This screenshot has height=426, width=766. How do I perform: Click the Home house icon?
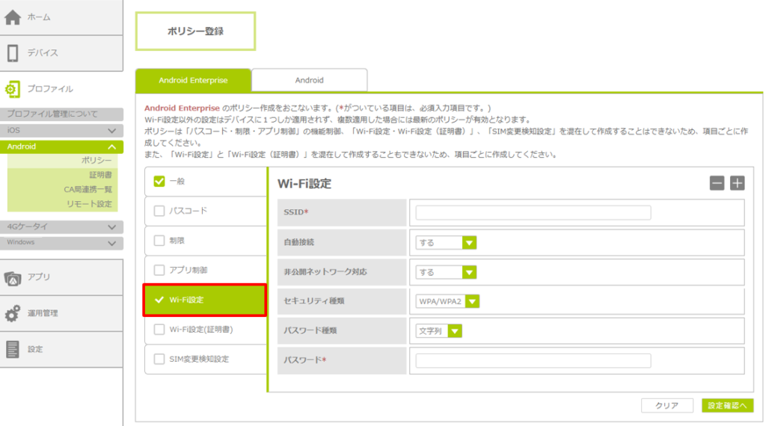pyautogui.click(x=13, y=17)
